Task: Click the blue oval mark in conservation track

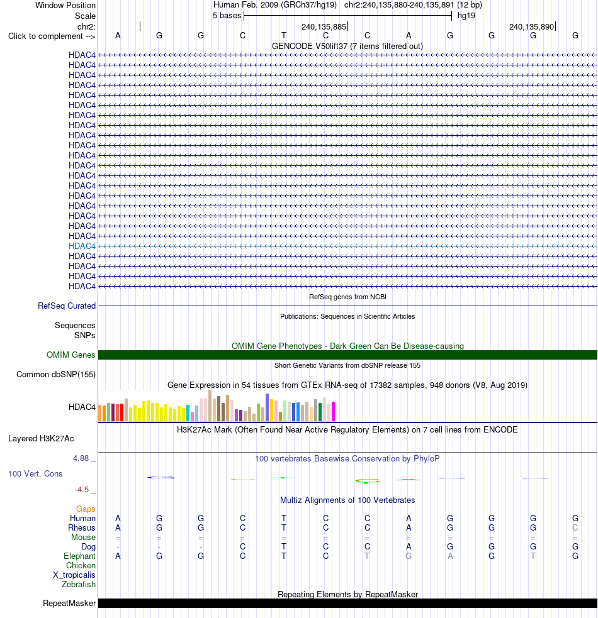Action: (x=161, y=478)
